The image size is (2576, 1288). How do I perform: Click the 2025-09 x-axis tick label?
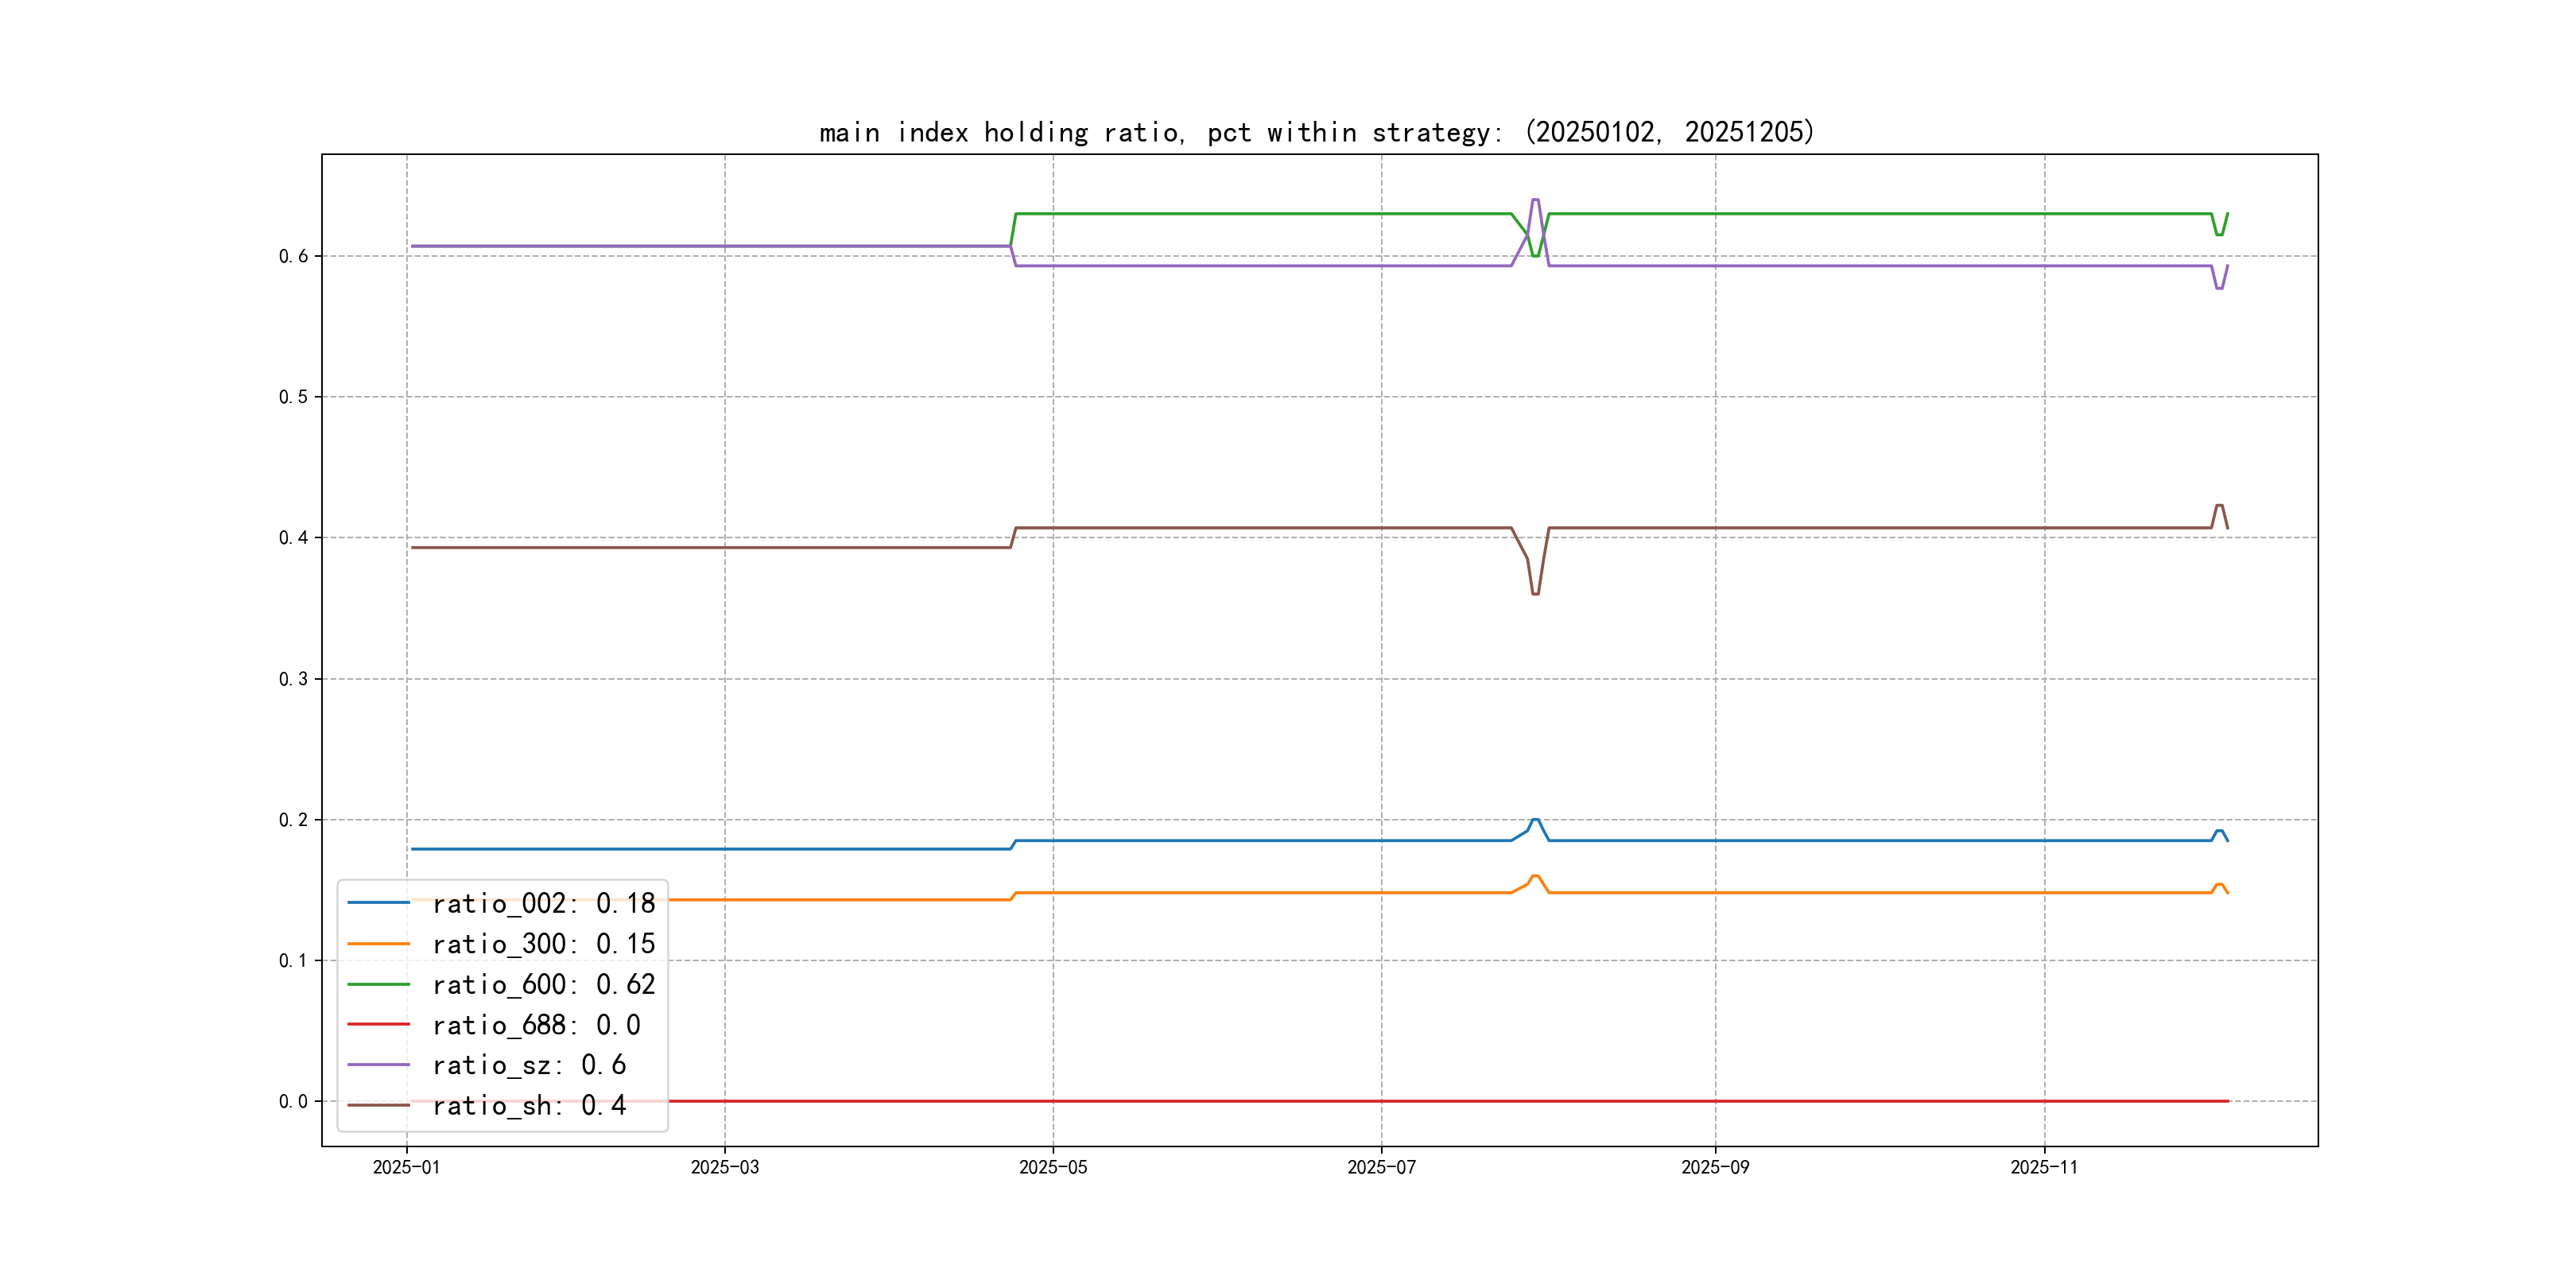pos(1715,1167)
